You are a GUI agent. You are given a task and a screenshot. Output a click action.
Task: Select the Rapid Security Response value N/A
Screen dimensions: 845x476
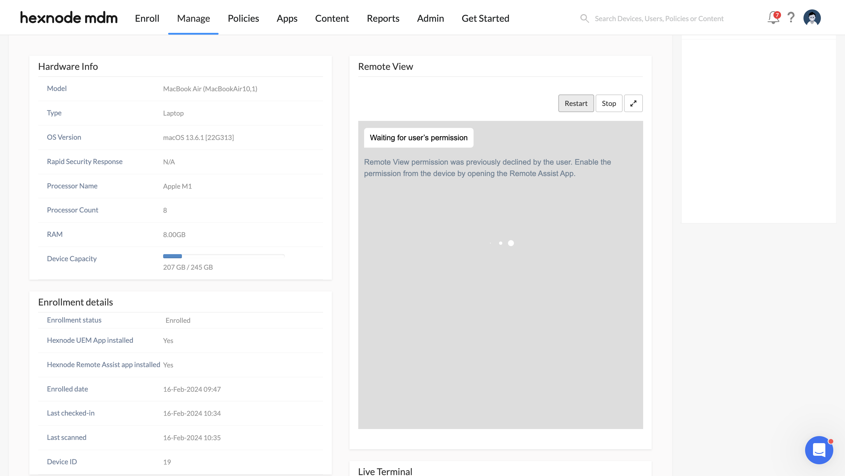[x=169, y=162]
